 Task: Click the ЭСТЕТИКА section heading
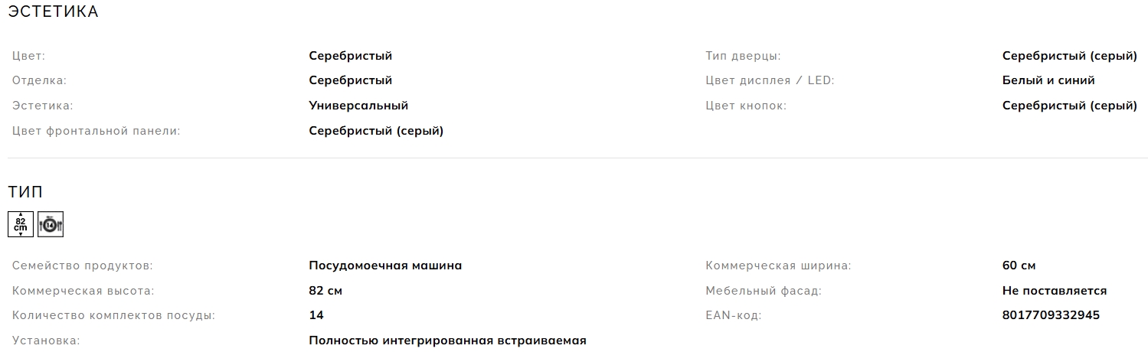(x=54, y=12)
